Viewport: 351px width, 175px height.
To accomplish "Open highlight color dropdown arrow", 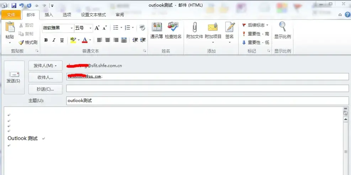I will tap(79, 40).
